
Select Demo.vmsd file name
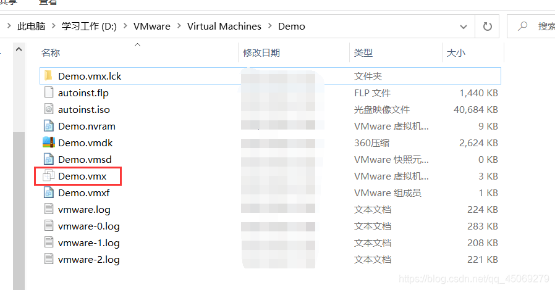pyautogui.click(x=85, y=159)
